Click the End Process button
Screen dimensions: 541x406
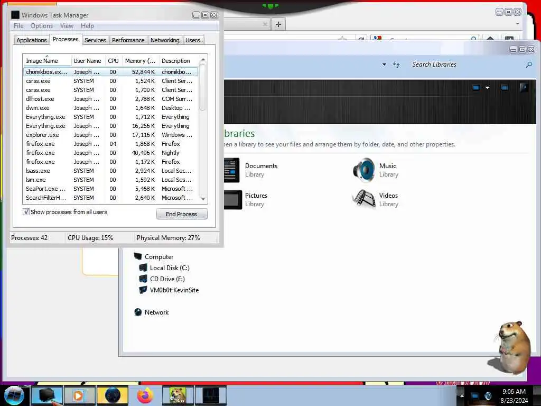pyautogui.click(x=182, y=214)
